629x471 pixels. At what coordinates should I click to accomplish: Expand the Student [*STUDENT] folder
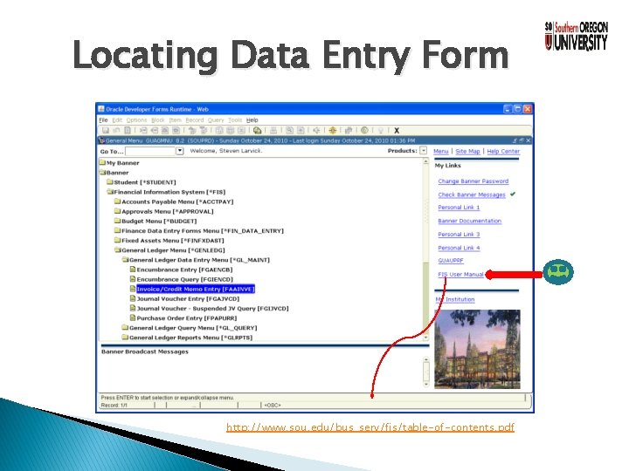[x=110, y=181]
